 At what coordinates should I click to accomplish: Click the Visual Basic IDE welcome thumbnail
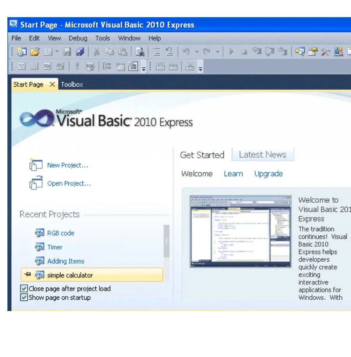240,232
